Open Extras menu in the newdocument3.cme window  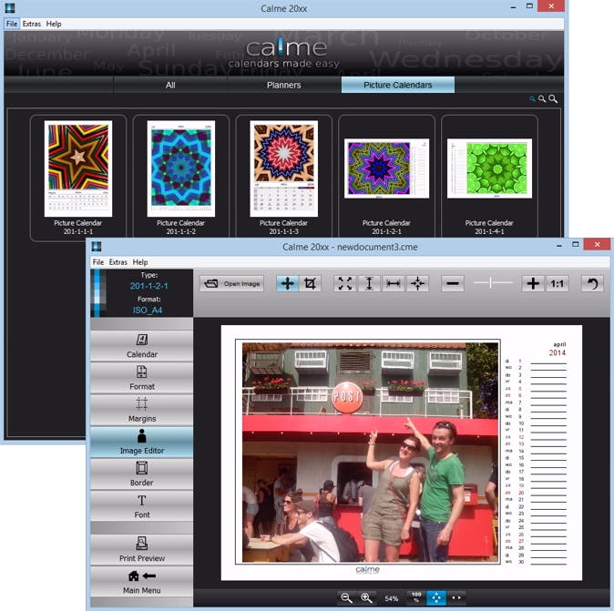[x=118, y=262]
